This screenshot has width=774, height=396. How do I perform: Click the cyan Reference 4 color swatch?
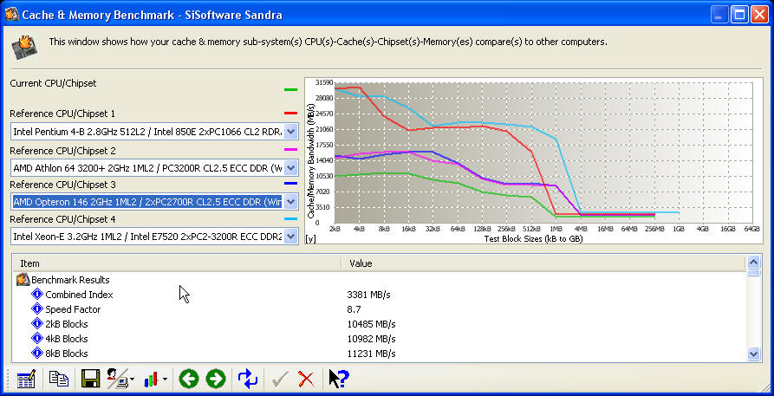coord(290,218)
